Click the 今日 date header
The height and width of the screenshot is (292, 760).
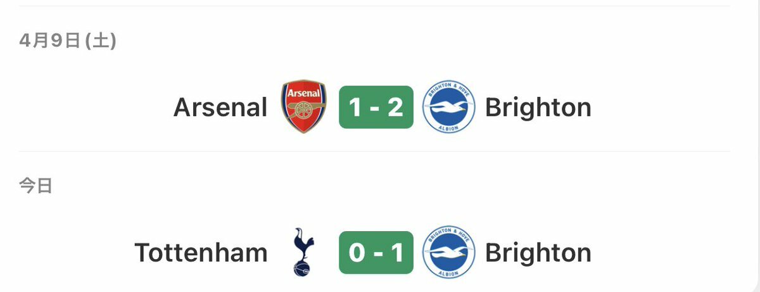click(x=35, y=186)
